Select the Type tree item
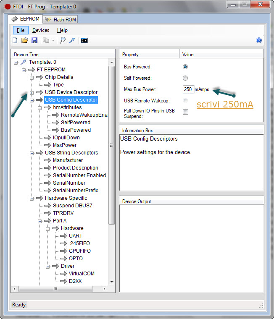Image resolution: width=274 pixels, height=319 pixels. (58, 85)
